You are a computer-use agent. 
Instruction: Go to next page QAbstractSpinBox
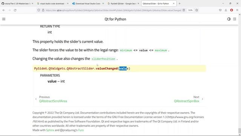click(187, 101)
